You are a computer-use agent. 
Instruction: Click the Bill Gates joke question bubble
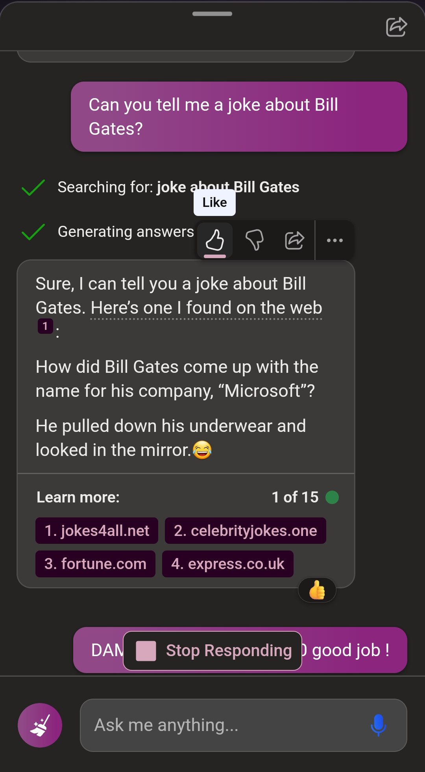(239, 117)
